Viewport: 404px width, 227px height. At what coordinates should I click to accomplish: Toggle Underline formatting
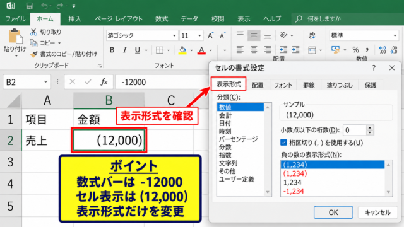point(138,50)
